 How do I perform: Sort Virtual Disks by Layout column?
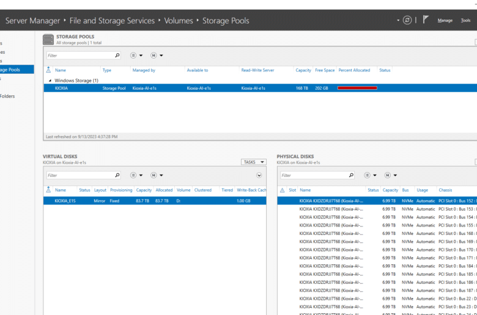[x=100, y=190]
